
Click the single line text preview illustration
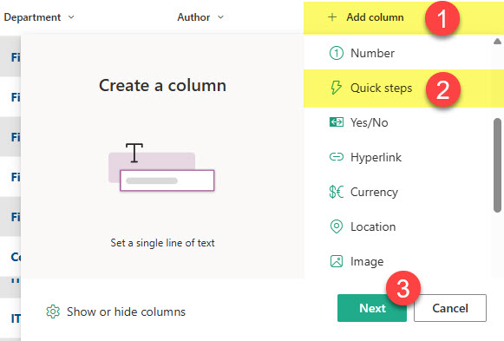coord(161,167)
